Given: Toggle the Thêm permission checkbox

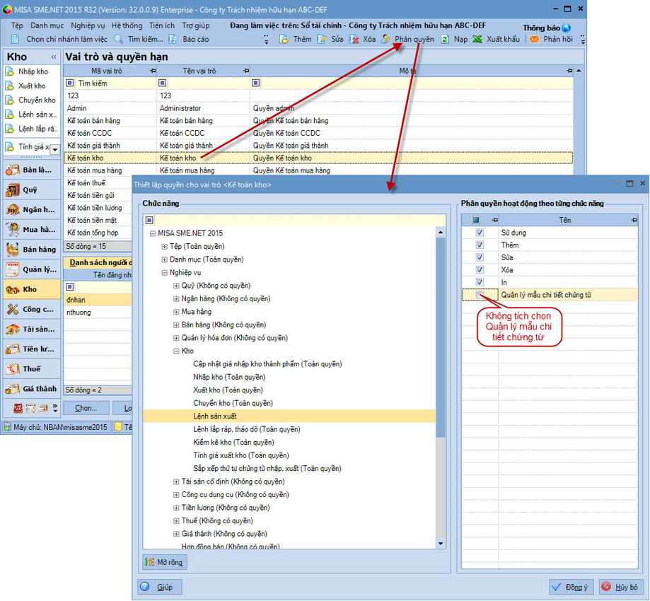Looking at the screenshot, I should [x=480, y=245].
